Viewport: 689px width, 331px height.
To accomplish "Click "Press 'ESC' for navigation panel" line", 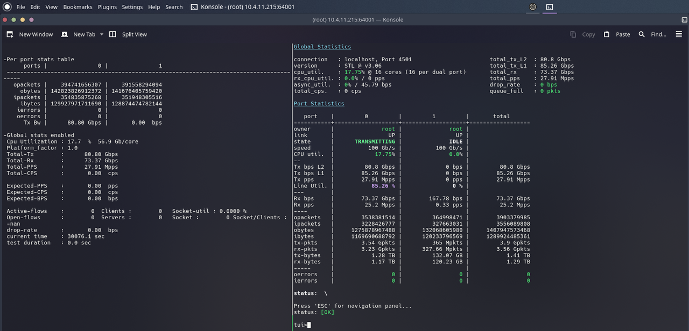I will click(x=353, y=306).
